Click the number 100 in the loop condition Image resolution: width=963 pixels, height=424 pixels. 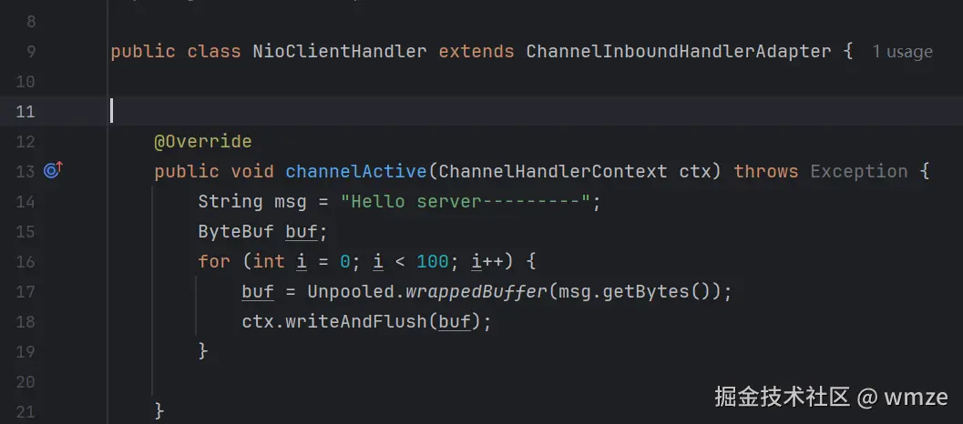click(x=433, y=261)
